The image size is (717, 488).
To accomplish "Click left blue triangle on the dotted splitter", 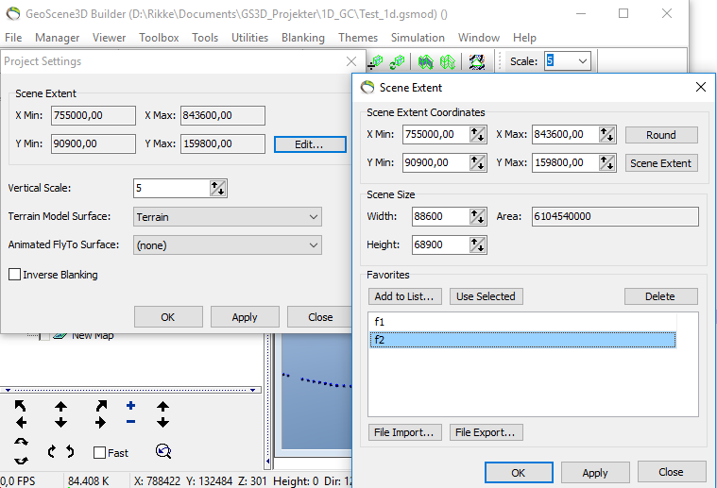I will click(x=8, y=390).
